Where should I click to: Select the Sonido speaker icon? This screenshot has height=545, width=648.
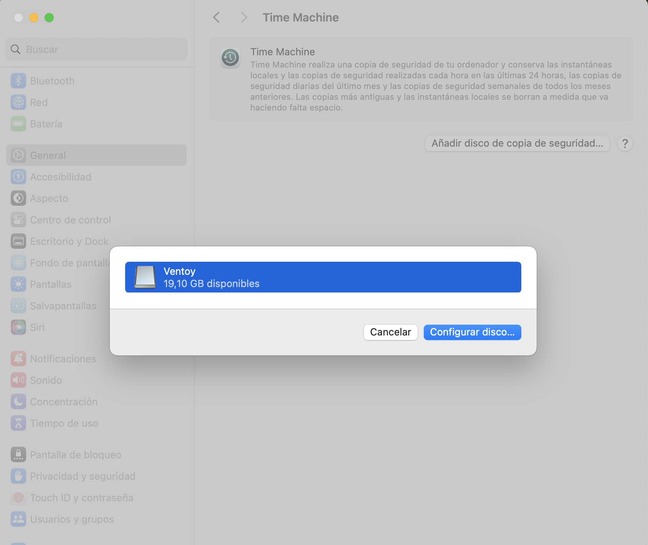point(18,380)
